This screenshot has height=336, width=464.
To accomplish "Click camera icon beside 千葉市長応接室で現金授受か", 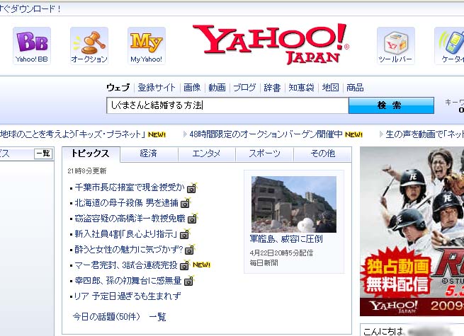I will click(192, 188).
